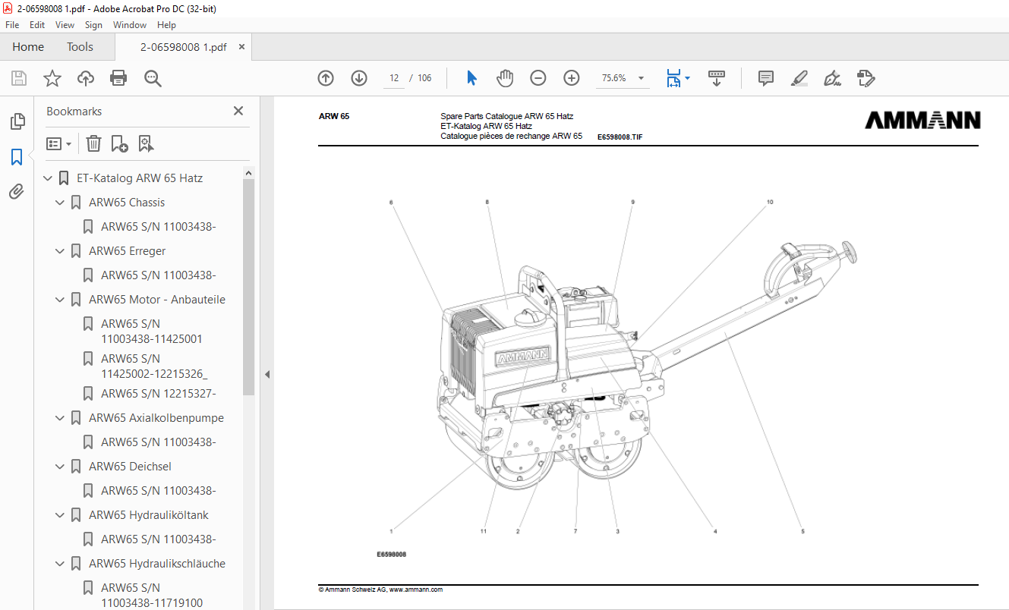Image resolution: width=1009 pixels, height=610 pixels.
Task: Switch to the Home tab
Action: click(x=28, y=47)
